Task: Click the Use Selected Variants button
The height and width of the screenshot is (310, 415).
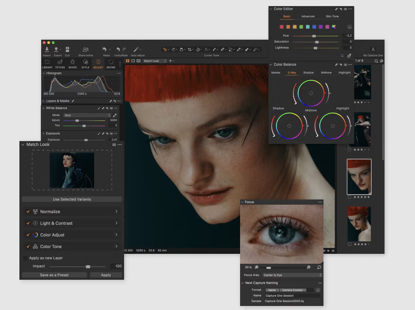Action: point(72,199)
